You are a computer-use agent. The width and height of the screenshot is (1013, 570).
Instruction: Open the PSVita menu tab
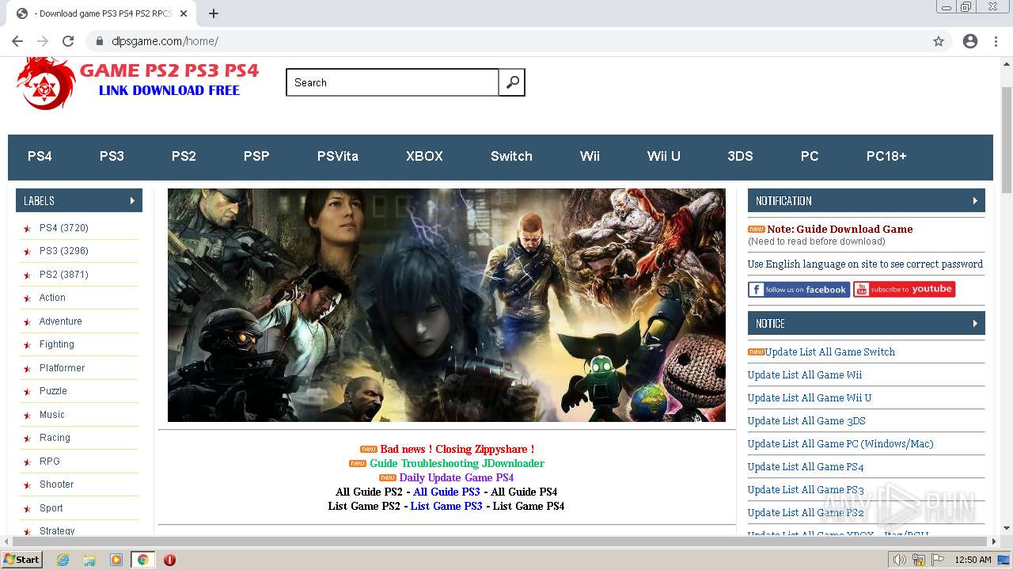pyautogui.click(x=338, y=157)
